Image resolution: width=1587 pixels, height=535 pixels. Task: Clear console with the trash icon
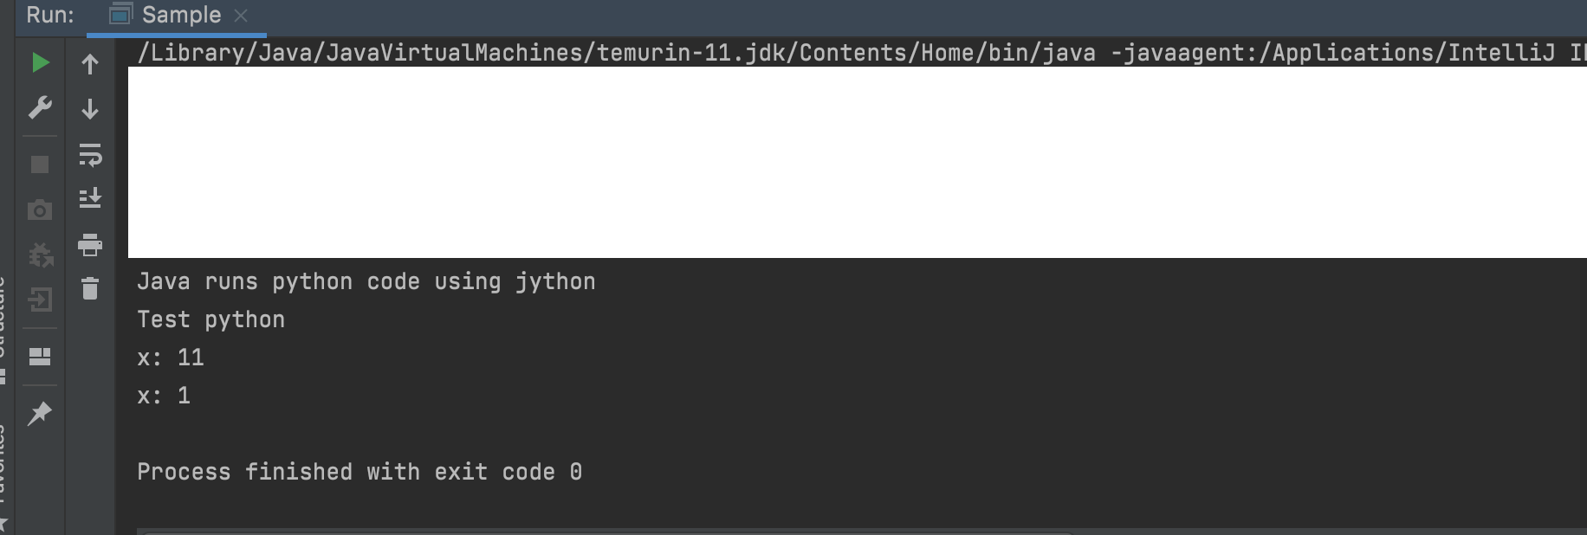(90, 288)
